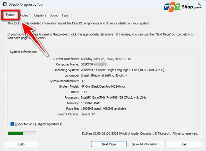Click the System Manufacturer HP value
Image resolution: width=206 pixels, height=151 pixels.
pos(82,81)
